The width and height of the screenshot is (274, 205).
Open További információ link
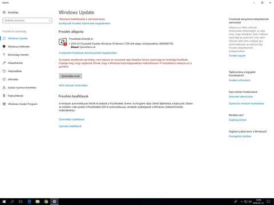240,80
